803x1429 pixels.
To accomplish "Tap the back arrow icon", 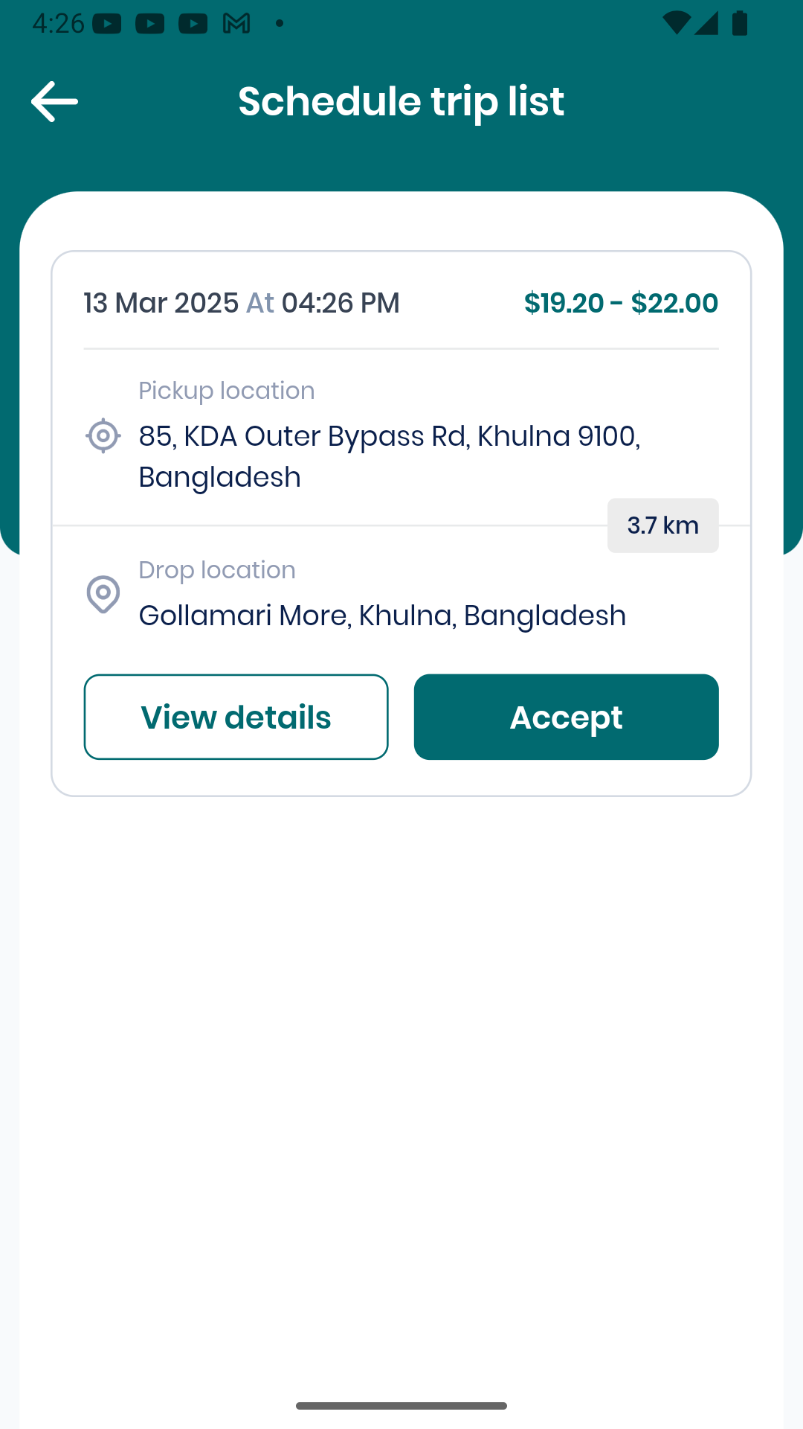I will (54, 101).
